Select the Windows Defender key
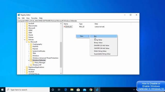Screen dimensions: 165x92 39,60
